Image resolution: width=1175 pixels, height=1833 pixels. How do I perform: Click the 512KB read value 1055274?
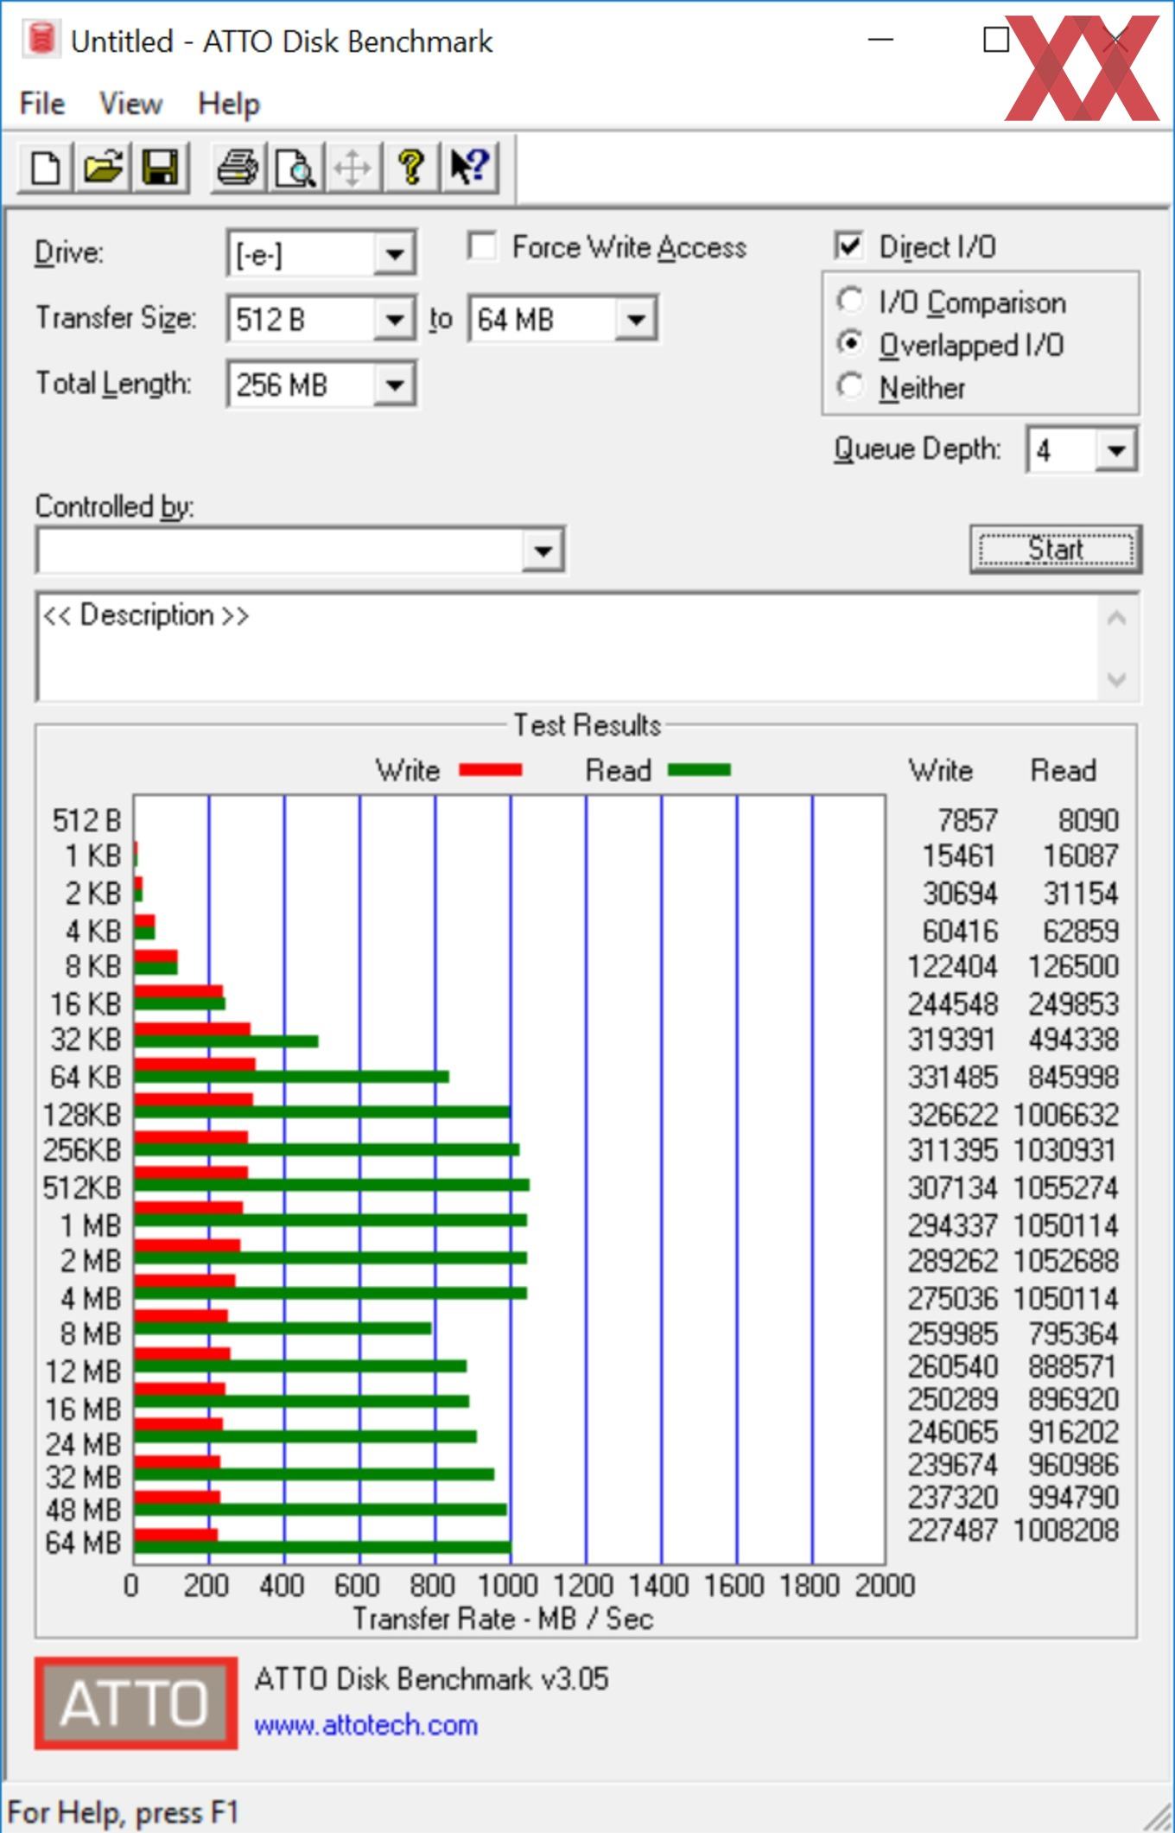pos(1065,1187)
